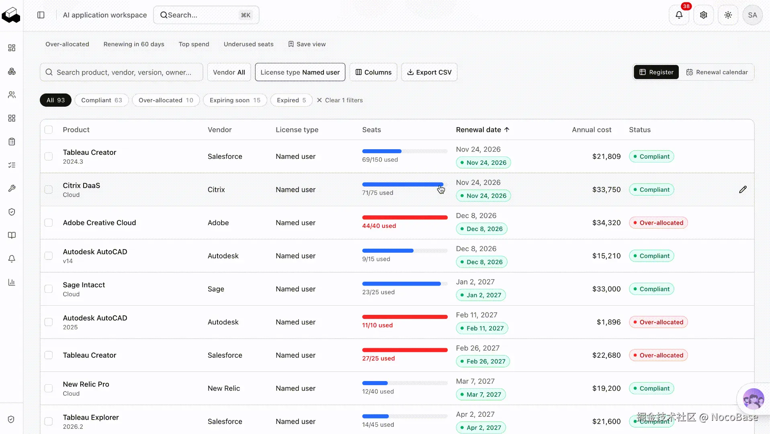Sort the table by Renewal date header
This screenshot has height=434, width=770.
click(483, 130)
